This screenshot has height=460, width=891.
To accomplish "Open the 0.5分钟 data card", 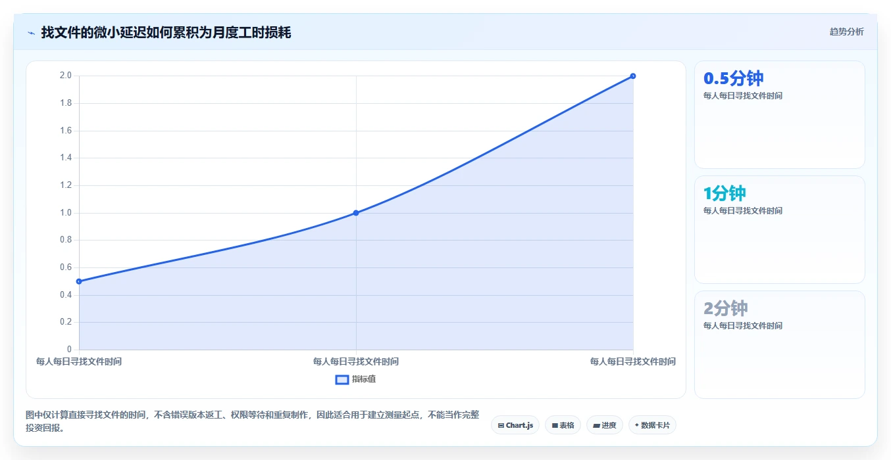I will 779,115.
